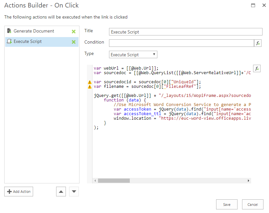Select Generate Document in the actions list
This screenshot has width=269, height=213.
pos(34,31)
